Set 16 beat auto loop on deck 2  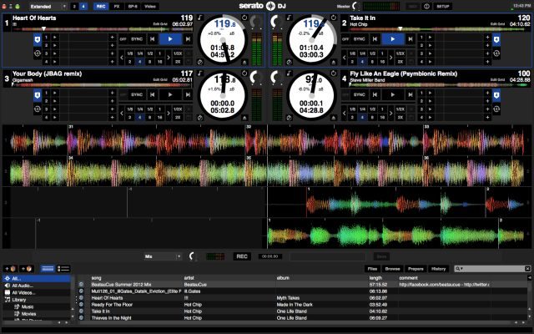coord(382,62)
